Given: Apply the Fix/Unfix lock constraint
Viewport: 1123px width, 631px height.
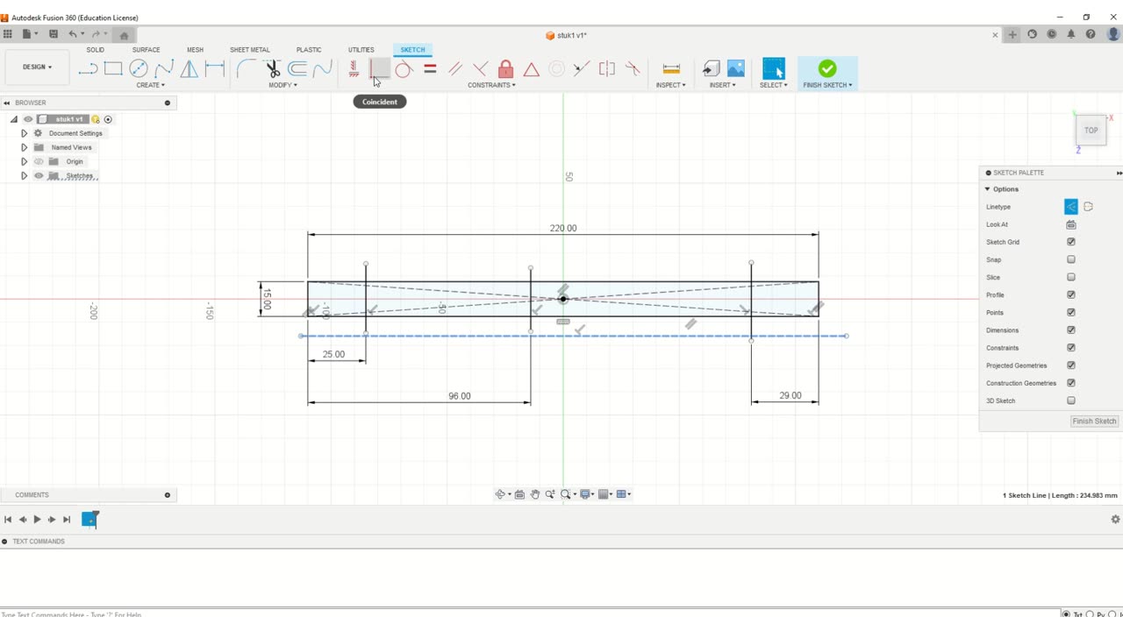Looking at the screenshot, I should [x=506, y=69].
